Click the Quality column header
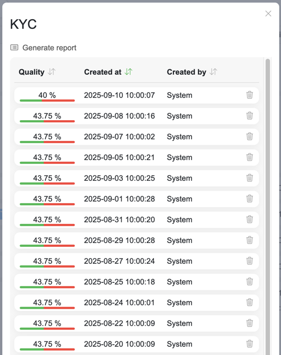 (32, 72)
